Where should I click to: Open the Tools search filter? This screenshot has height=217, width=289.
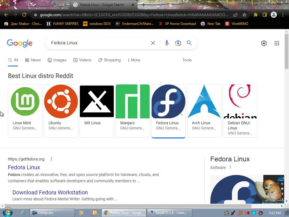click(x=187, y=60)
